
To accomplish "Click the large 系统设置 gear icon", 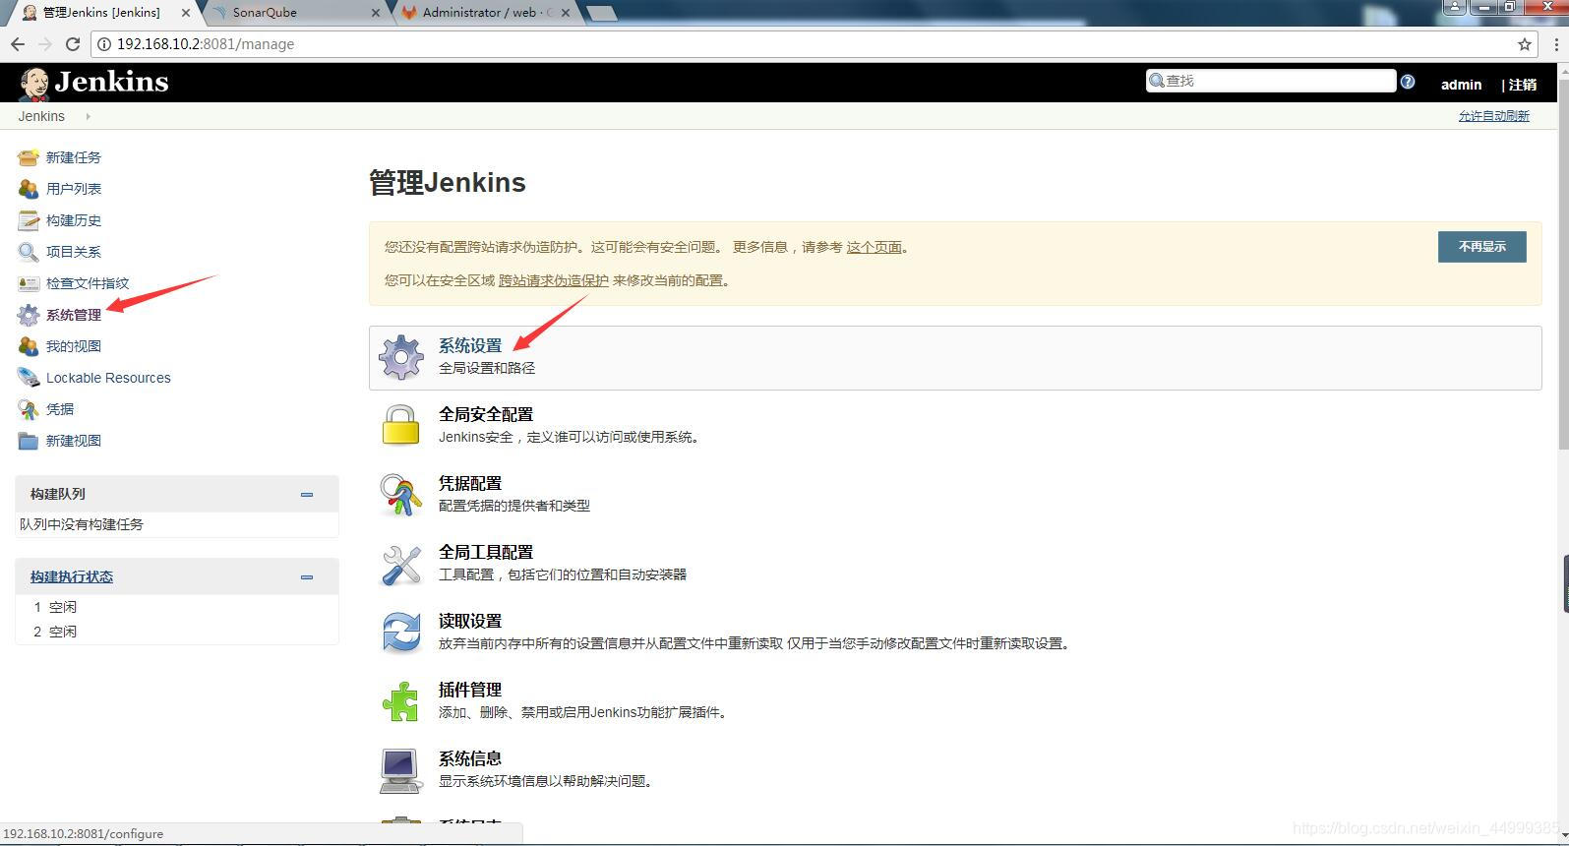I will [x=401, y=357].
